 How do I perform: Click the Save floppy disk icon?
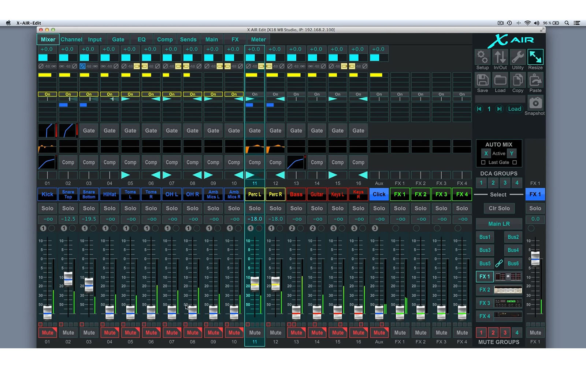coord(482,80)
